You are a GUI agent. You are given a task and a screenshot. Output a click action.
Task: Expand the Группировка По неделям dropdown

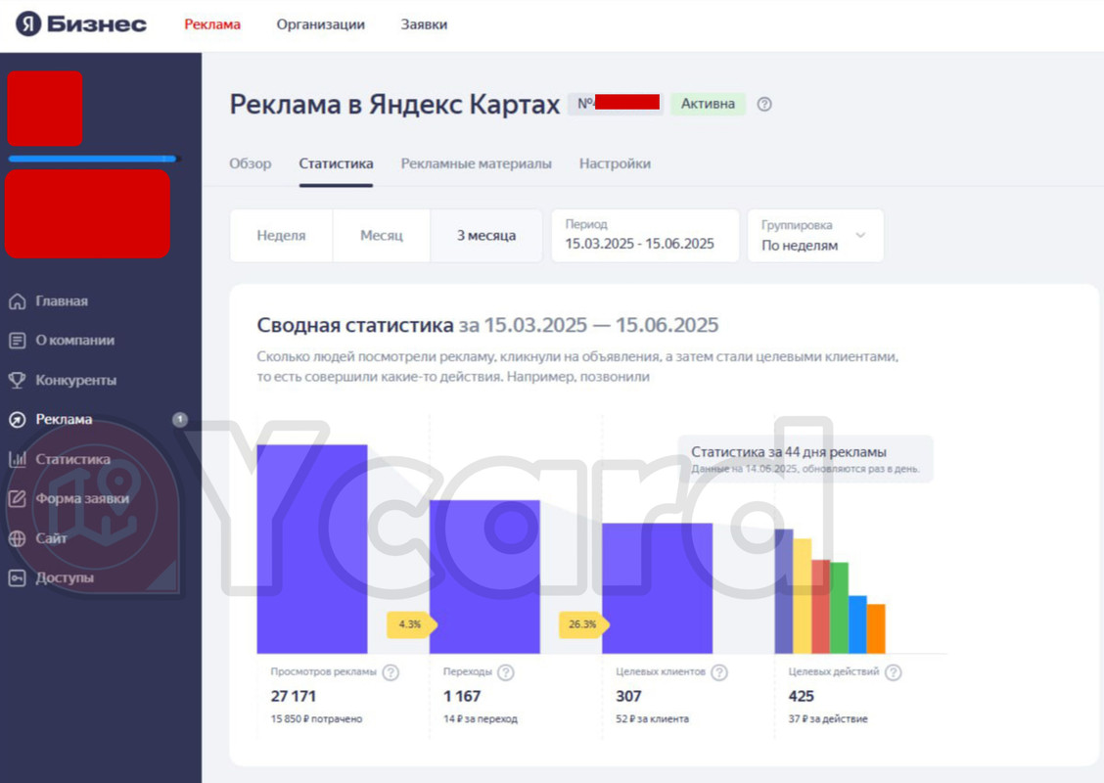(815, 236)
